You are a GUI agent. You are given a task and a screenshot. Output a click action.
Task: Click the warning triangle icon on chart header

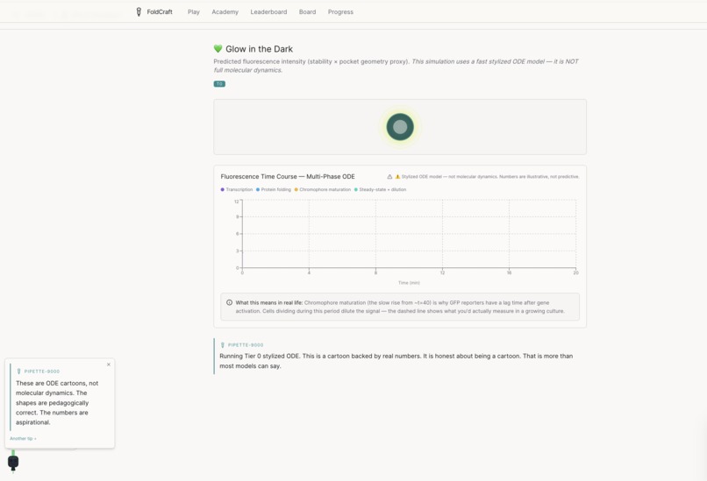[389, 177]
